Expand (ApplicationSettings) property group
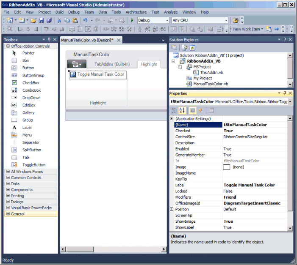The height and width of the screenshot is (265, 297). [172, 118]
